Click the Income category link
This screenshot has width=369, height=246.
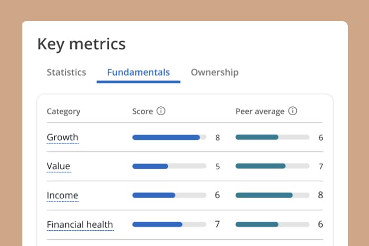click(x=62, y=196)
